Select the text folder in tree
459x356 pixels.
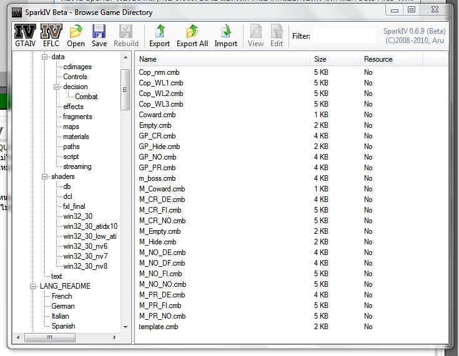pos(56,276)
